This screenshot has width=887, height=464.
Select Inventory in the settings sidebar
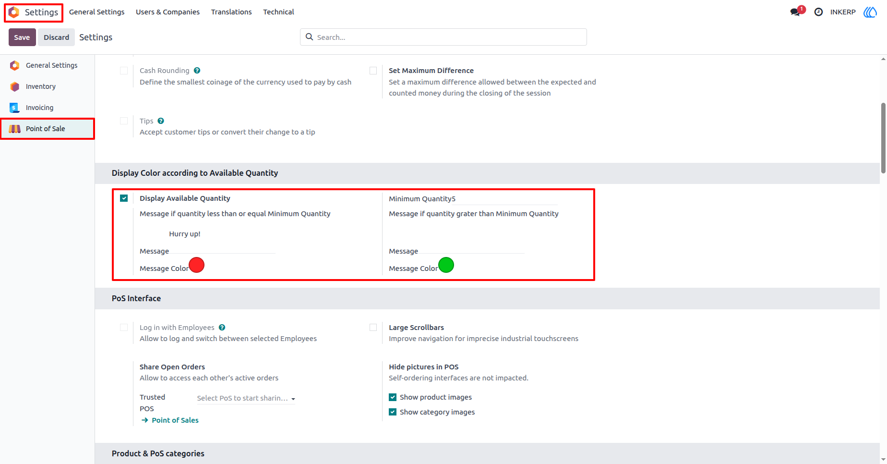pos(47,86)
